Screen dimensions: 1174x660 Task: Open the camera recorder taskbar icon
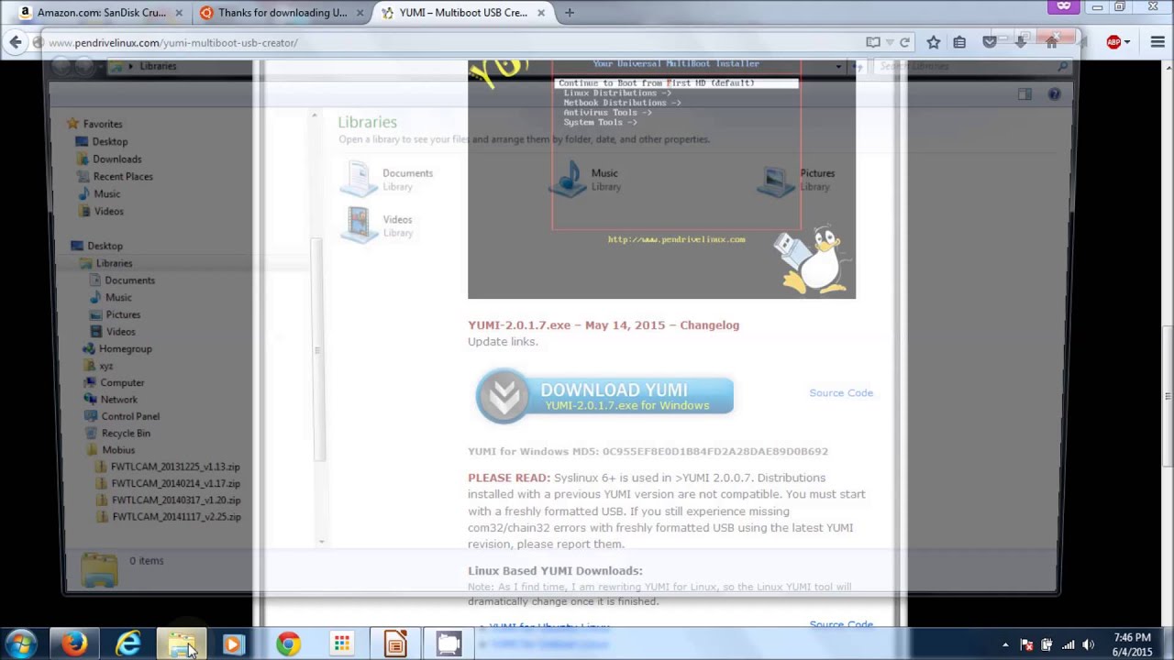[x=449, y=644]
